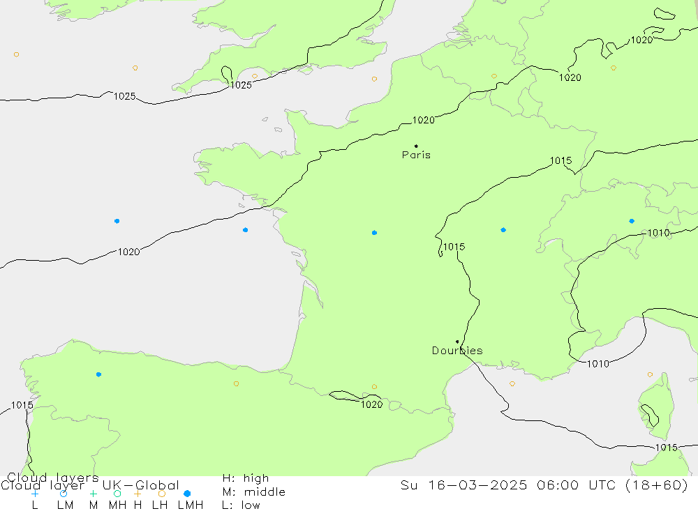Click the 1015 label in central France
The height and width of the screenshot is (511, 698).
tap(454, 247)
